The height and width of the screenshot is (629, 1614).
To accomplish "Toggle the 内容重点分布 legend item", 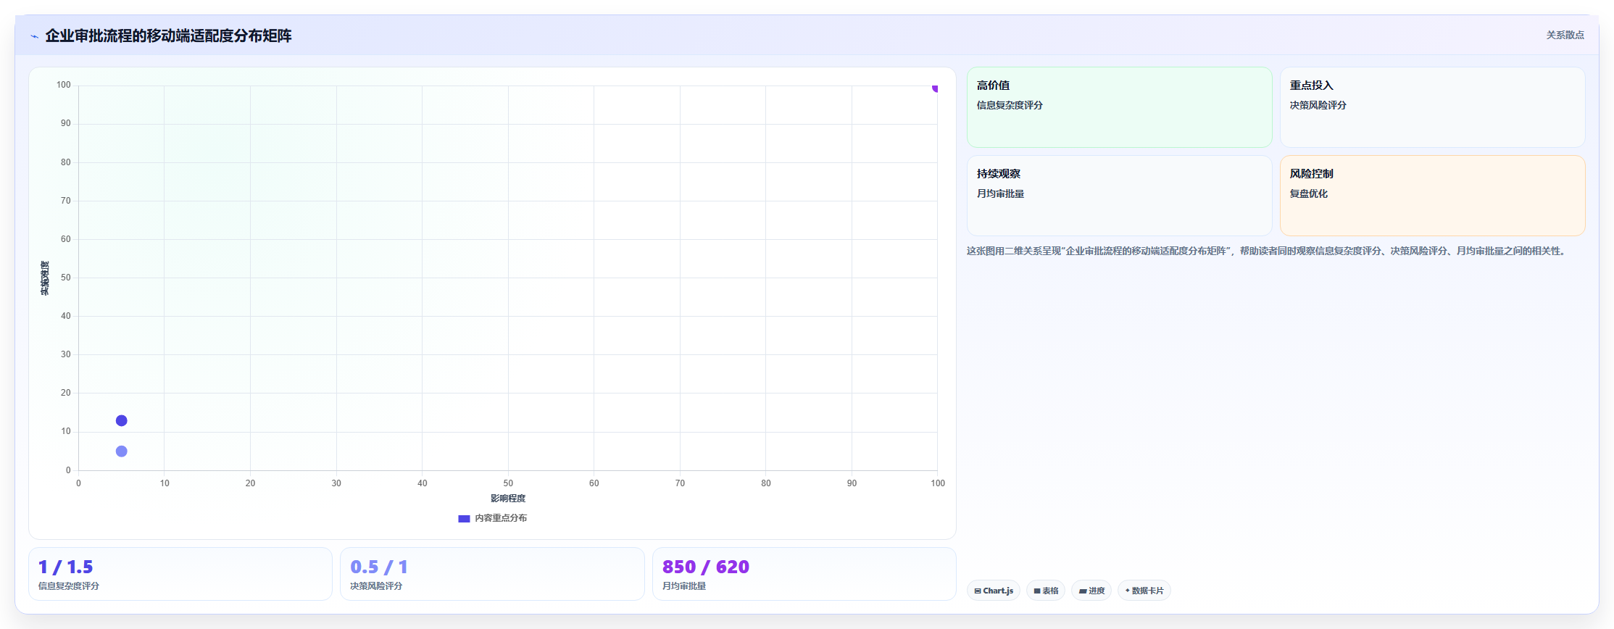I will click(x=493, y=518).
